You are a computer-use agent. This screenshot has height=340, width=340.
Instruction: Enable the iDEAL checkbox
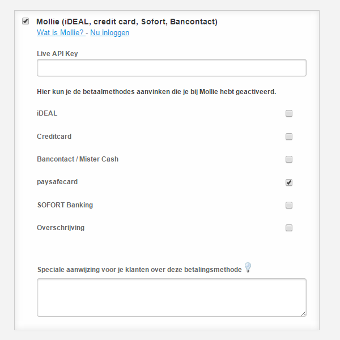click(289, 113)
